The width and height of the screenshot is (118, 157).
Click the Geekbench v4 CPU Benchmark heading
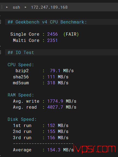pos(47,22)
